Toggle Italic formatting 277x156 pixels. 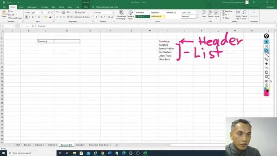[x=29, y=17]
